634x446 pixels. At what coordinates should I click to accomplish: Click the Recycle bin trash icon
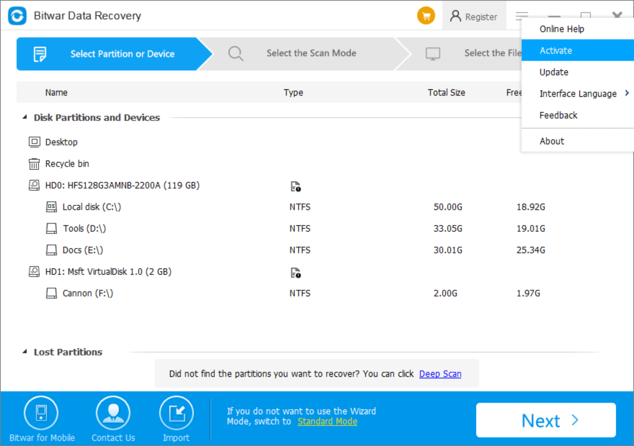pyautogui.click(x=34, y=164)
